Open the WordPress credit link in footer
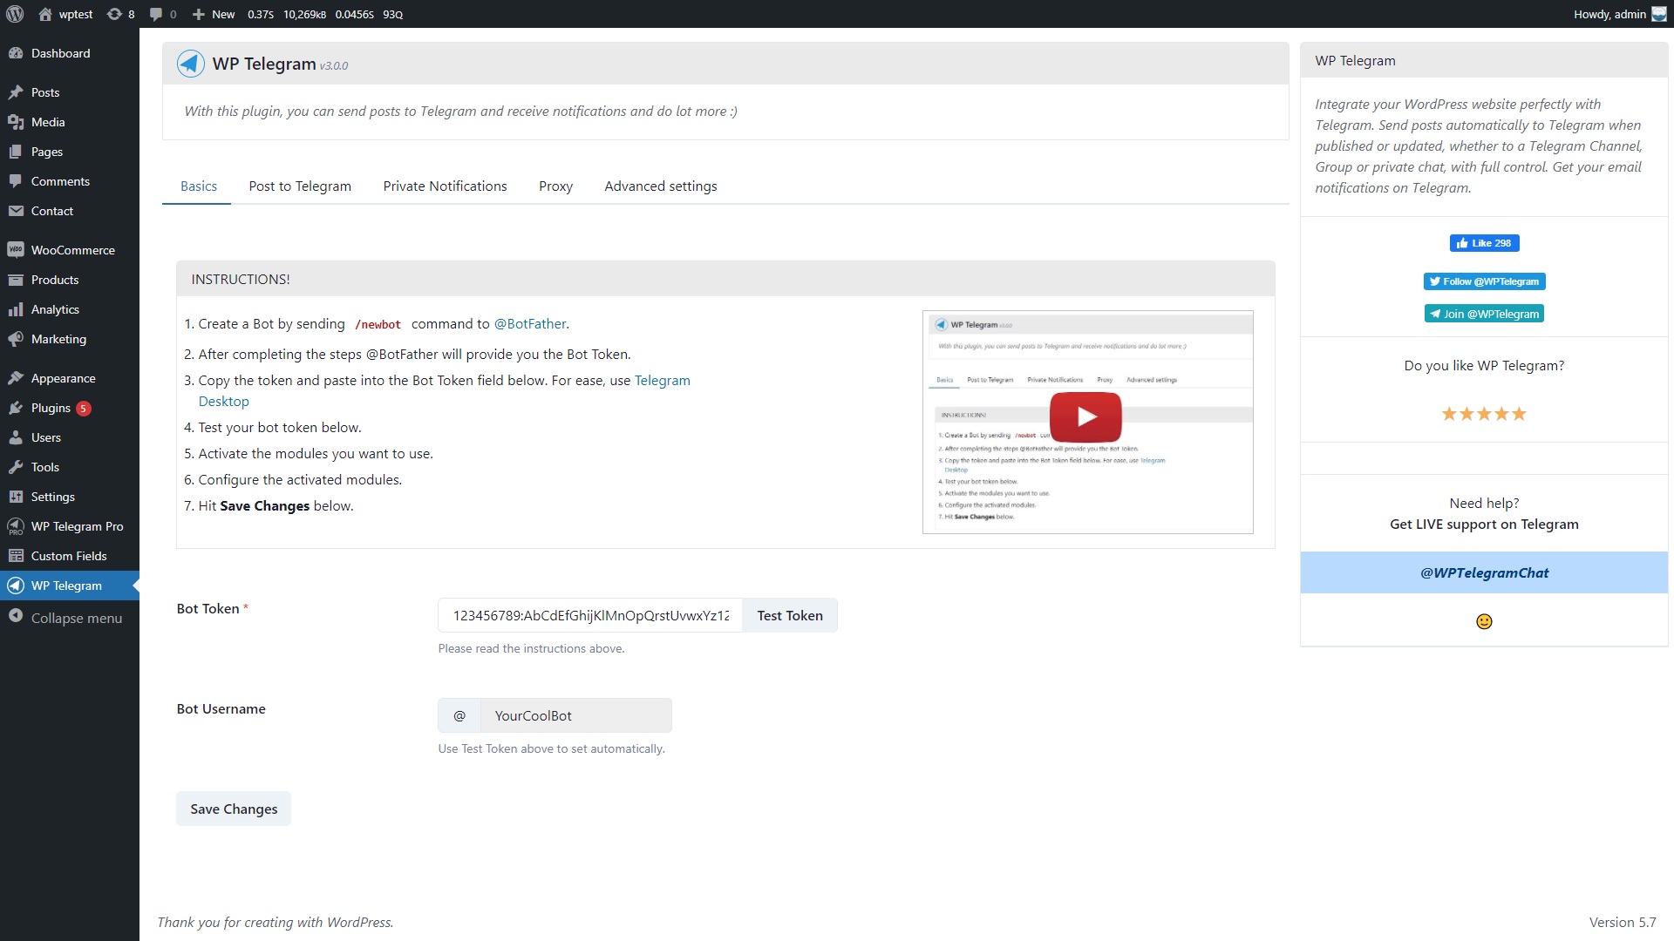 click(x=359, y=922)
